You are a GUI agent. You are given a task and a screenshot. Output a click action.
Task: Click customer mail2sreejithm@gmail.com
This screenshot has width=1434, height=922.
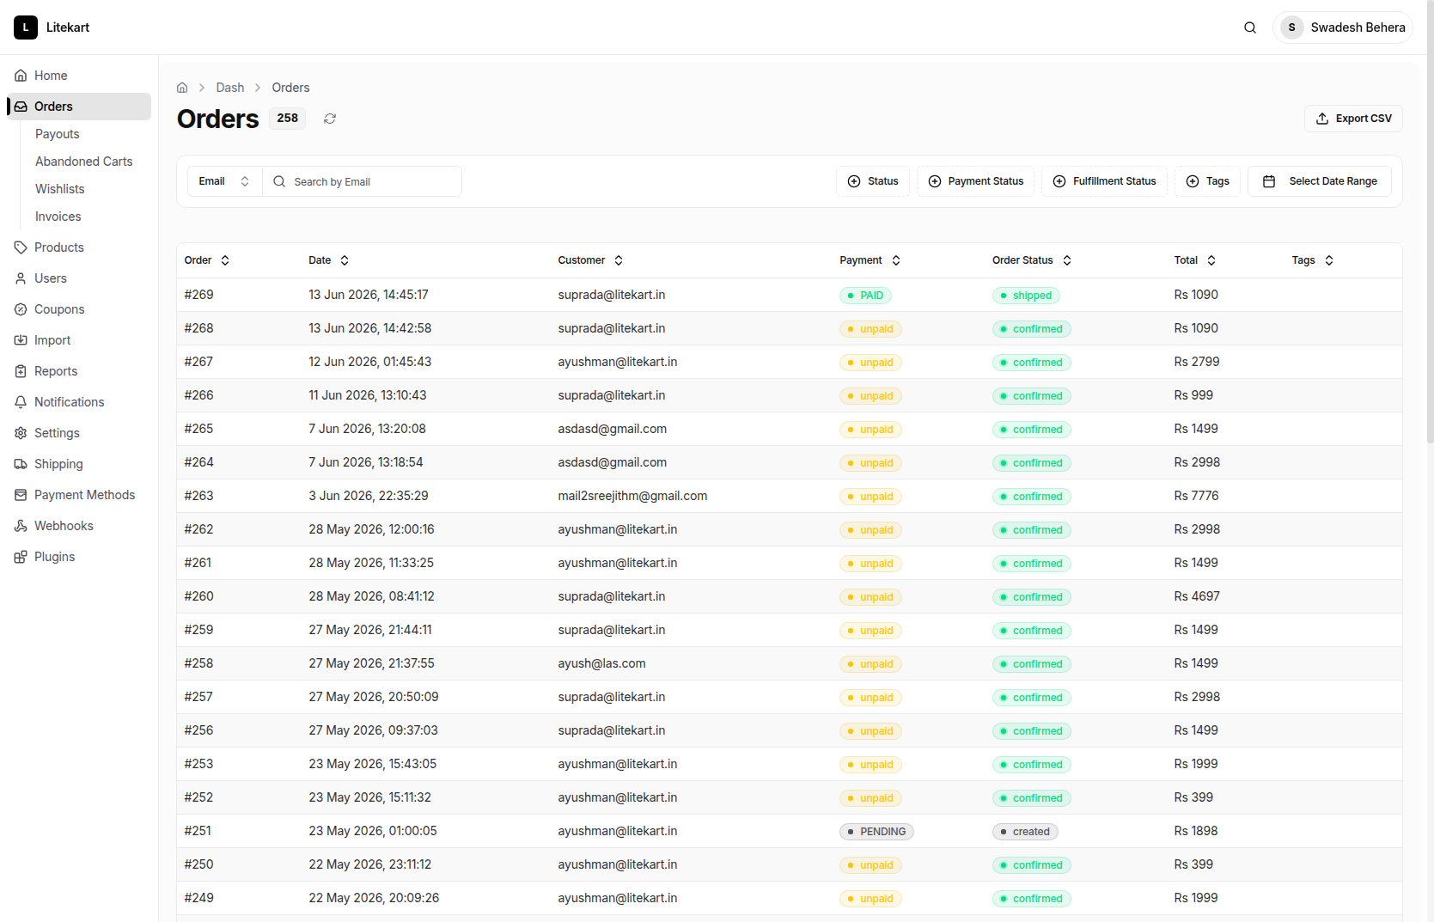(x=632, y=496)
